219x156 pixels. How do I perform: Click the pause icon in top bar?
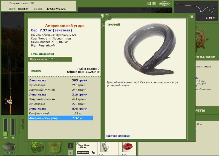pyautogui.click(x=149, y=4)
